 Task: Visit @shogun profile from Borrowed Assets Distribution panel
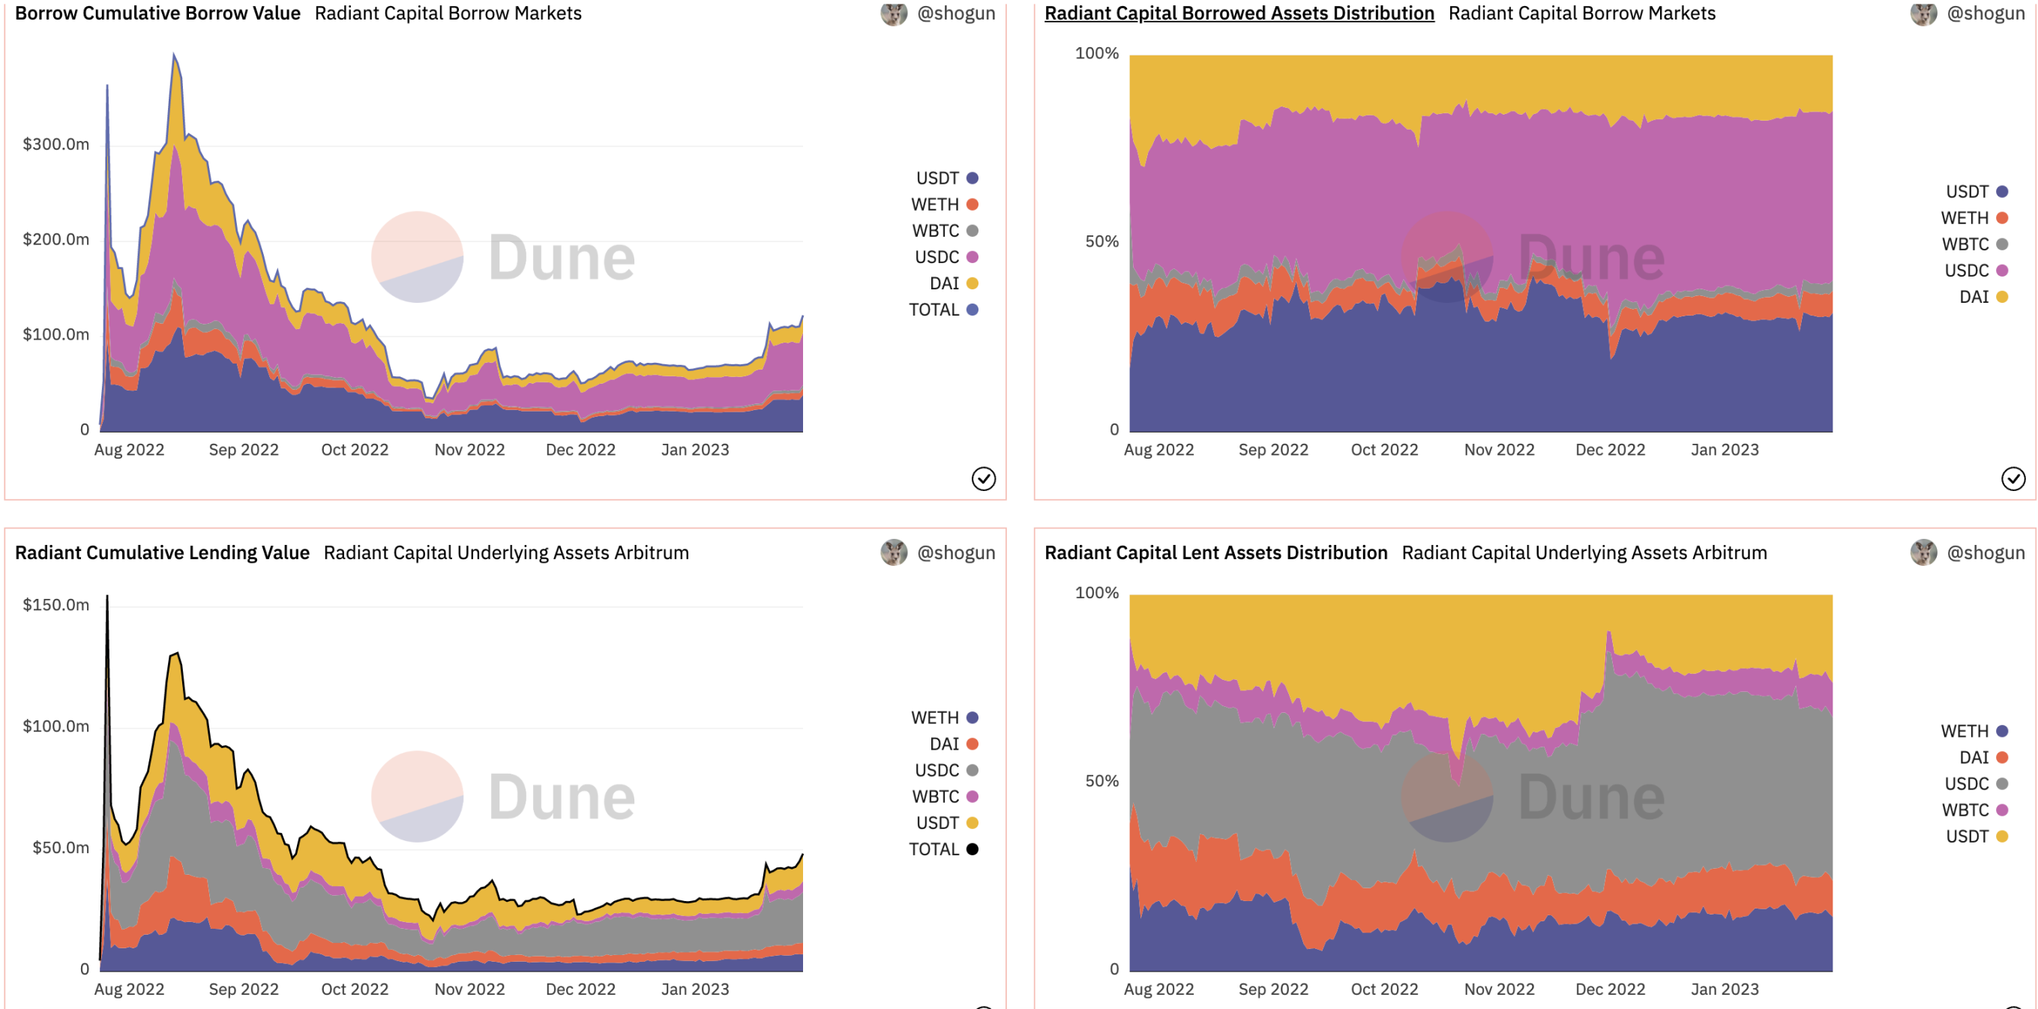tap(1986, 13)
